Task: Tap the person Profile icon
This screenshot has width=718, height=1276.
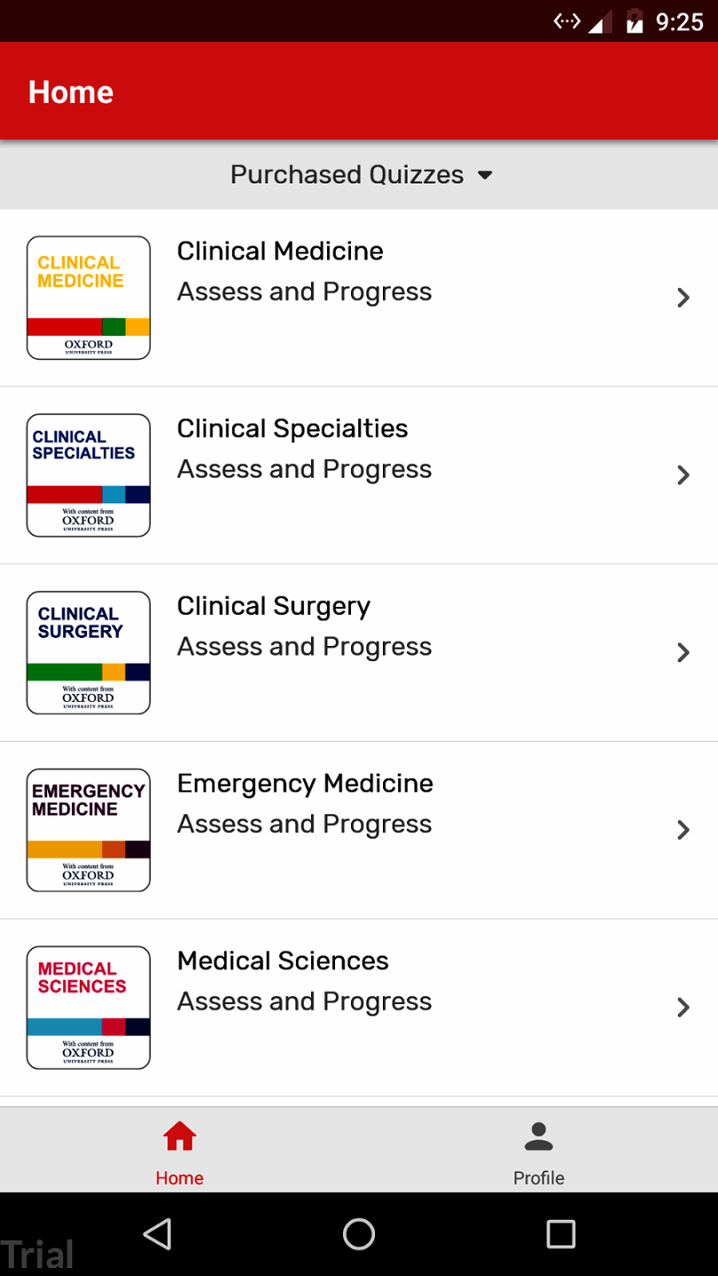Action: click(538, 1136)
